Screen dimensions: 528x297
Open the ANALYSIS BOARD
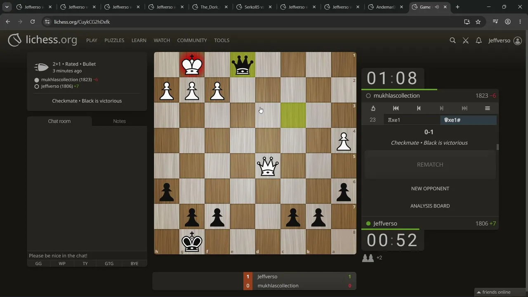coord(430,206)
